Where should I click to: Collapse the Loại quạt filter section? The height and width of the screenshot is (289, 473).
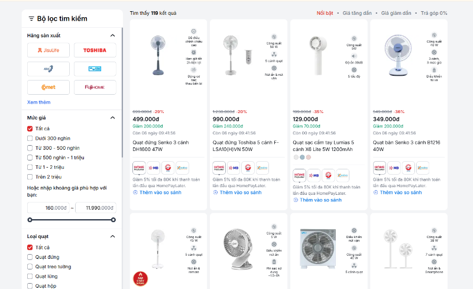(x=113, y=237)
